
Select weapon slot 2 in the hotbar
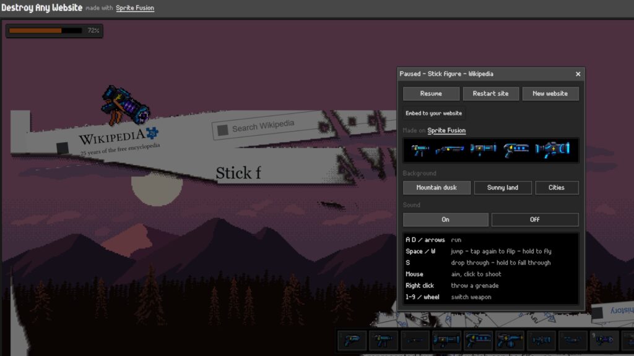(383, 340)
